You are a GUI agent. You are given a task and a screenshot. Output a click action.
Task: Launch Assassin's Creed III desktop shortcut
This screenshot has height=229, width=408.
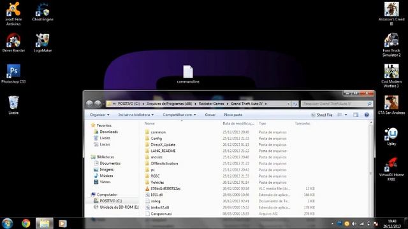click(391, 13)
